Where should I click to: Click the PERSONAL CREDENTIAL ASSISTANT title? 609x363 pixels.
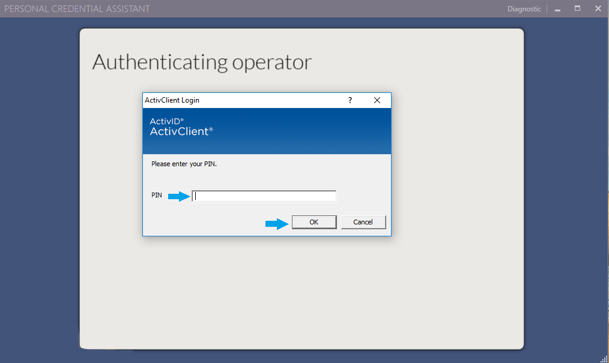coord(77,8)
